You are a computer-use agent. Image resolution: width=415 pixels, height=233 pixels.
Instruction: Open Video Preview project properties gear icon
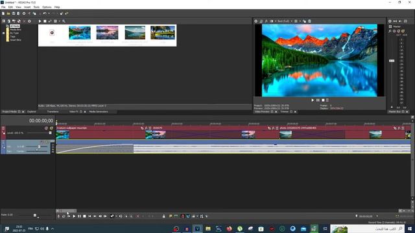pos(256,21)
